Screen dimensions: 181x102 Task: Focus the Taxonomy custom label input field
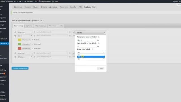point(87,40)
